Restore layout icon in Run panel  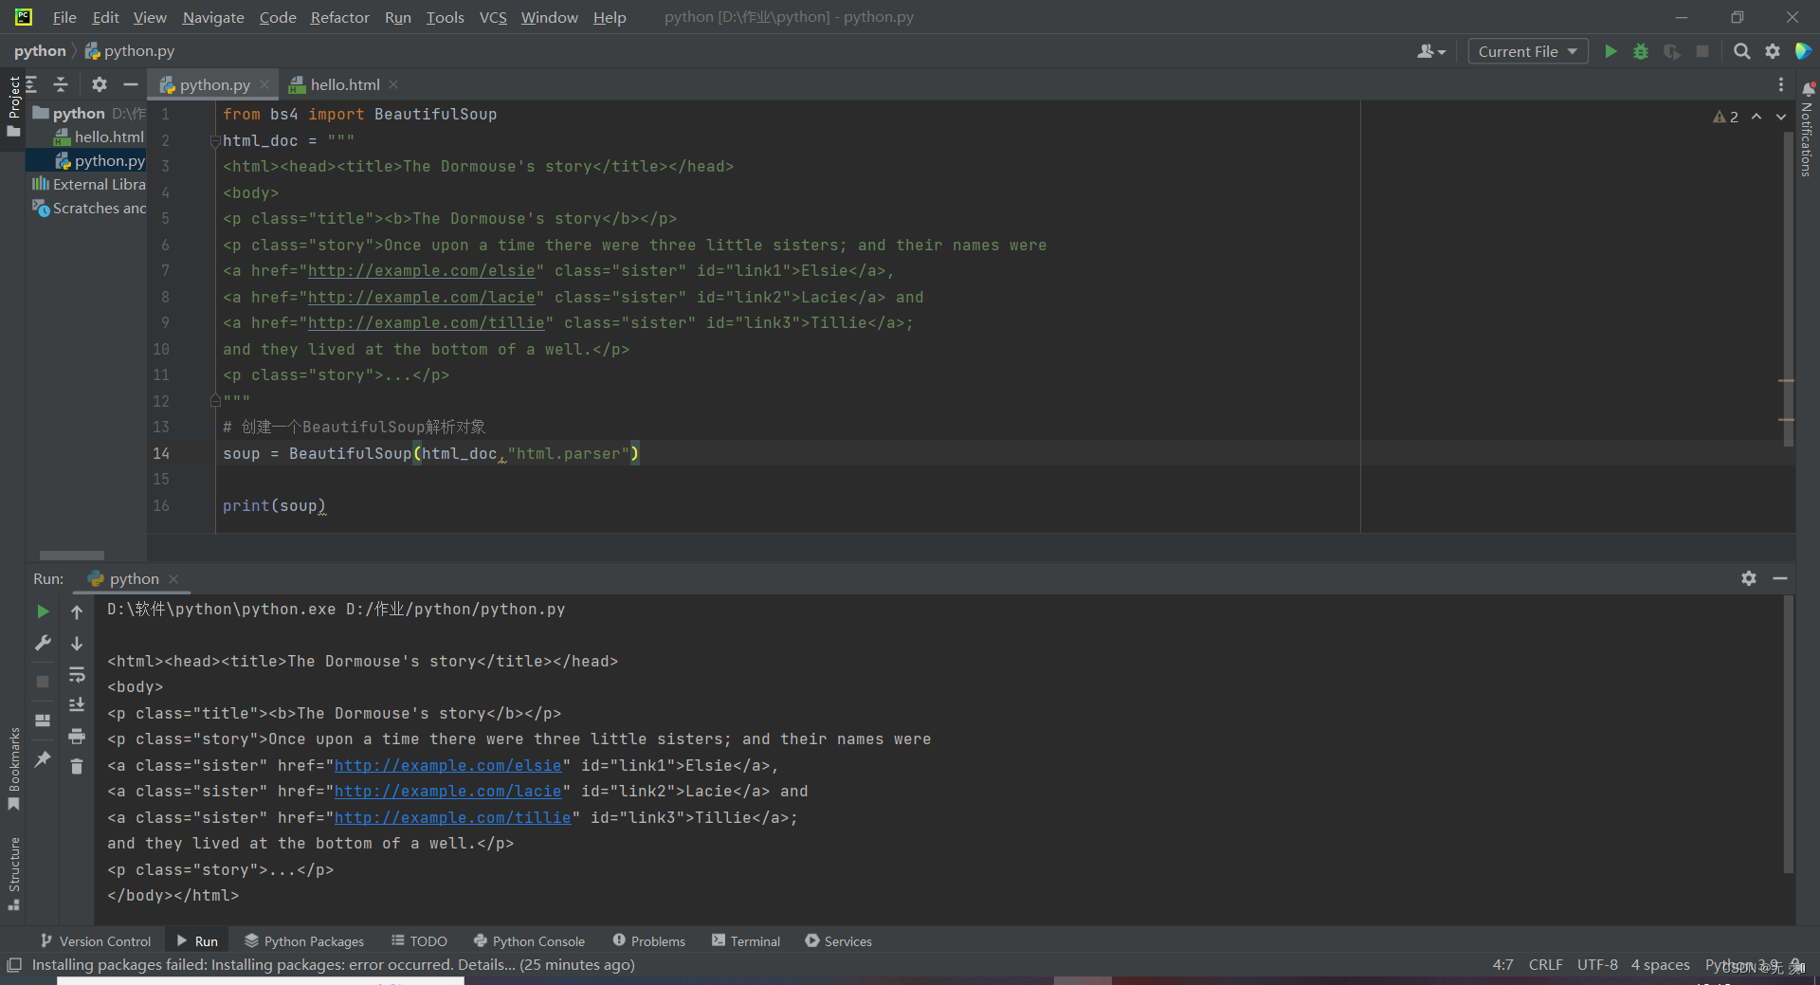point(43,721)
